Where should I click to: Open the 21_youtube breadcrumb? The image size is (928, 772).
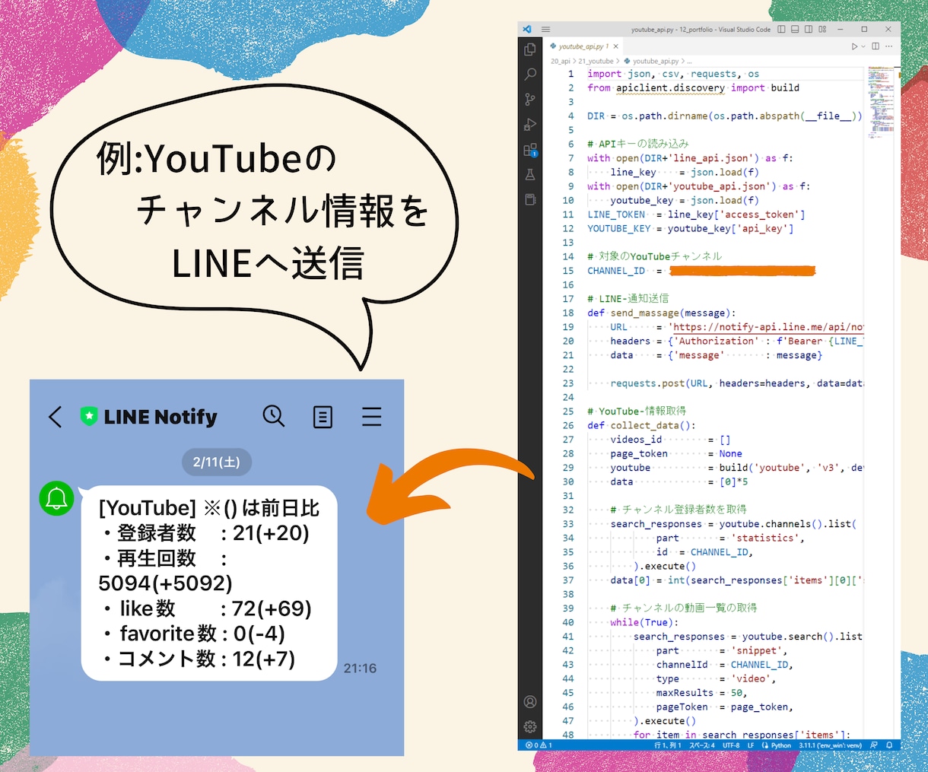[x=596, y=61]
